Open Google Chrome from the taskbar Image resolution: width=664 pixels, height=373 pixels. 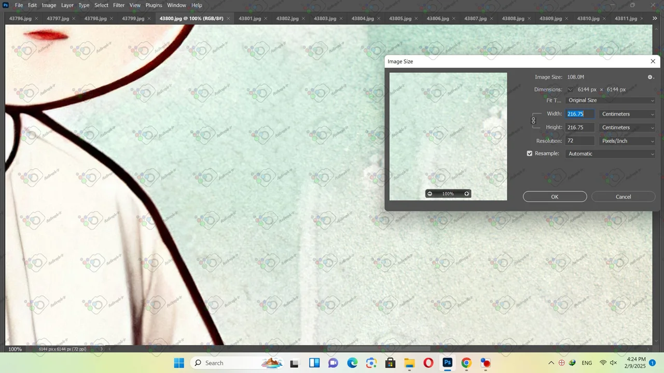point(466,363)
